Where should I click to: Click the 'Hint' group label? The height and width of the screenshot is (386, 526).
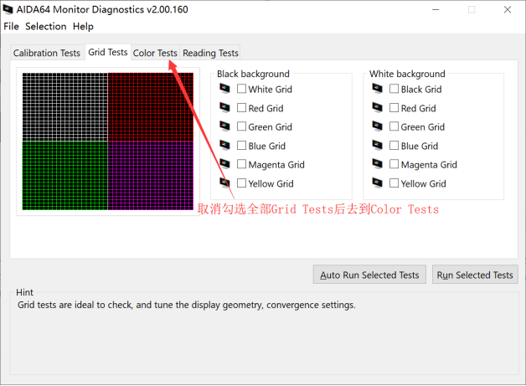(x=24, y=292)
